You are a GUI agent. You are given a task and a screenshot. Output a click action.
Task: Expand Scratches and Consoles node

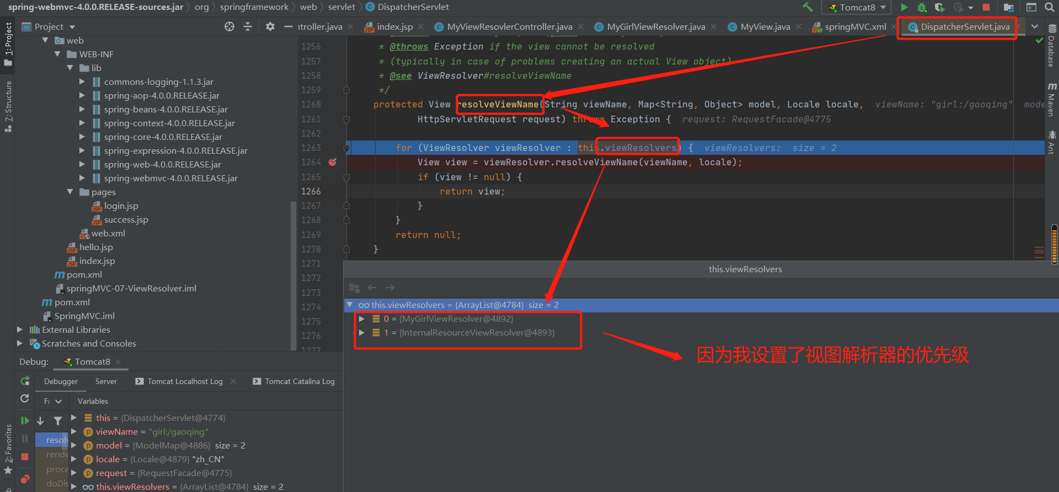[x=20, y=343]
